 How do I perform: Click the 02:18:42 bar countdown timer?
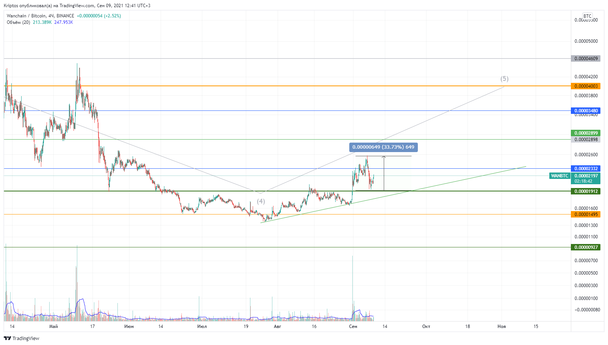583,181
